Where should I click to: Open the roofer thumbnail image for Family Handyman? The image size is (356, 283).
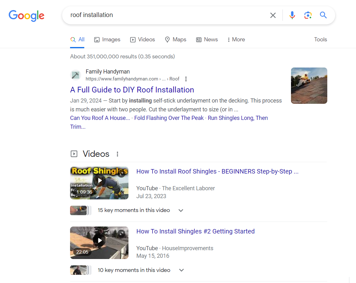309,85
